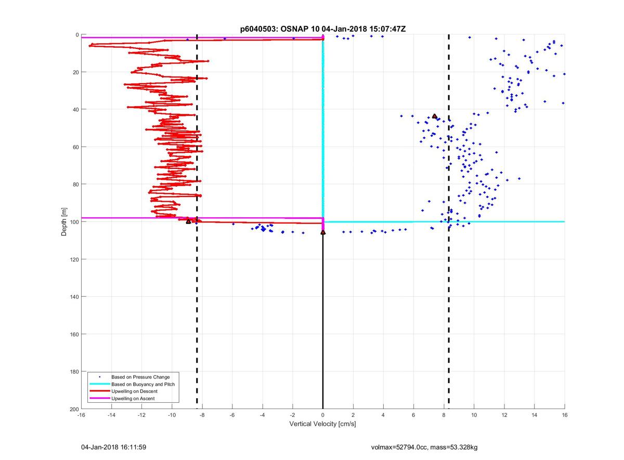
Task: Click the 'Vertical Velocity [cm/s]' axis label
Action: coord(322,424)
